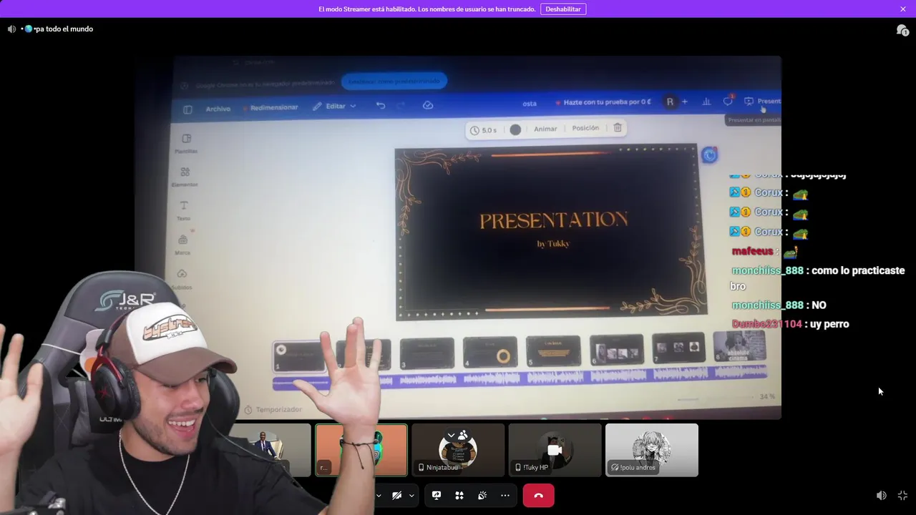Select slide thumbnail 6 in the timeline
The width and height of the screenshot is (916, 515).
pos(616,349)
